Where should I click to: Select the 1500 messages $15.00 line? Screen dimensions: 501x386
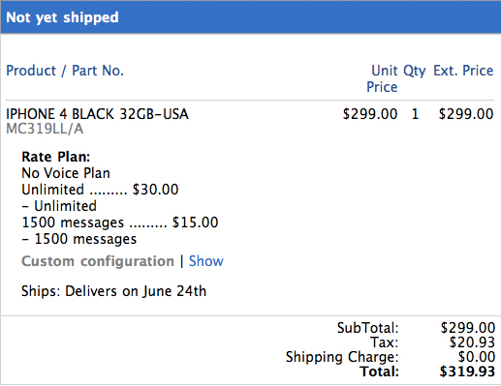120,223
